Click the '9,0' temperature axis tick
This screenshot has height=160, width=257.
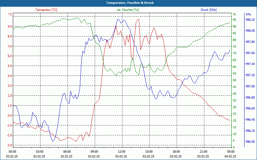click(10, 27)
